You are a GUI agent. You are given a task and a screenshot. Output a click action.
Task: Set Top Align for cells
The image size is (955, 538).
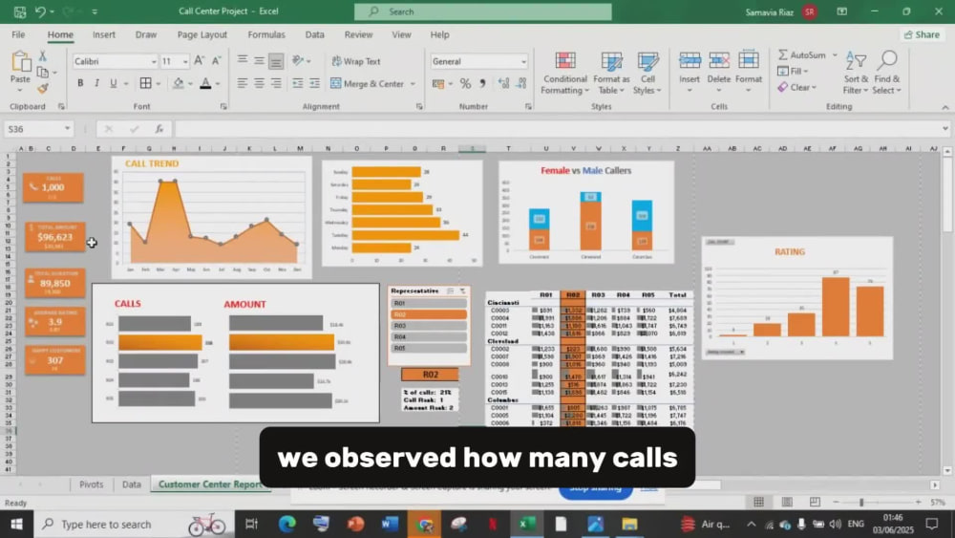(243, 60)
